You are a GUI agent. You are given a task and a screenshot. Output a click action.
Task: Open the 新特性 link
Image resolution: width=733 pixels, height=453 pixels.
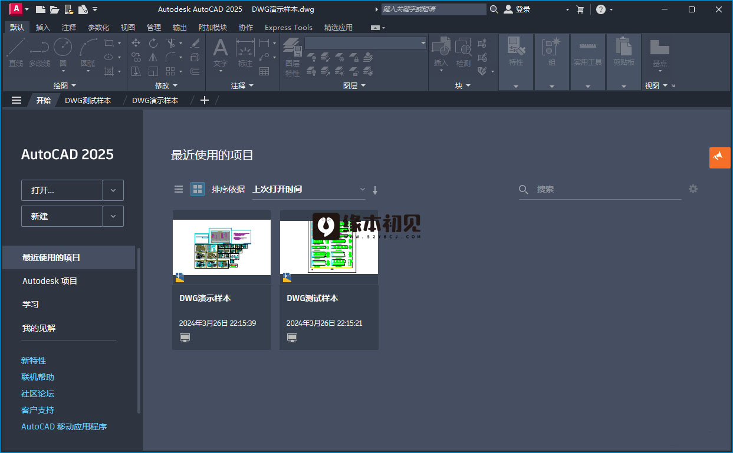coord(34,361)
